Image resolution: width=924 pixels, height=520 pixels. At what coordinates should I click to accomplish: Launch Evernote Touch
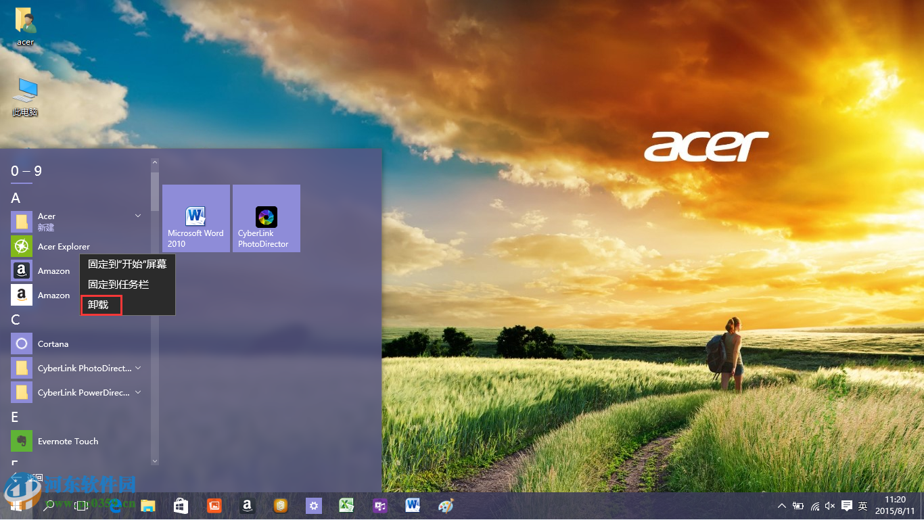[68, 441]
